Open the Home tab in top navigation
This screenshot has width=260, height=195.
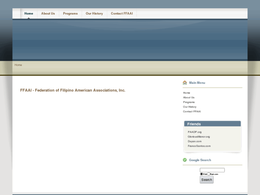29,14
